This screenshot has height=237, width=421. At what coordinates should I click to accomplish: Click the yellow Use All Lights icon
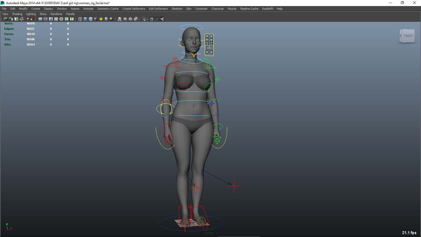point(101,19)
